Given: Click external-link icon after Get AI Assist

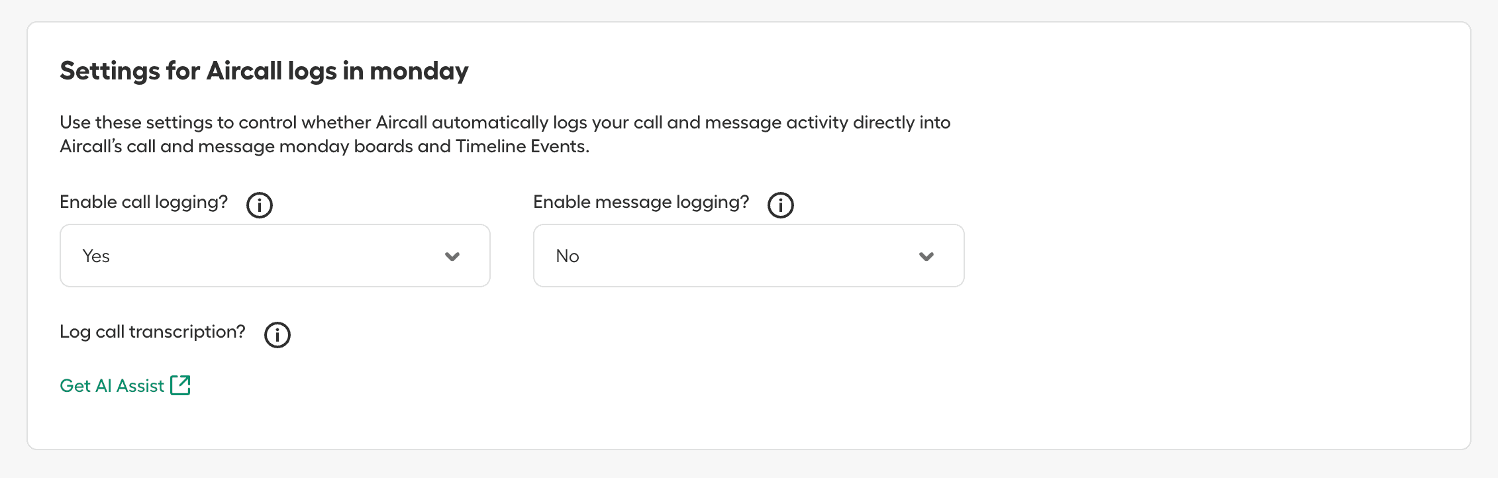Looking at the screenshot, I should coord(180,385).
